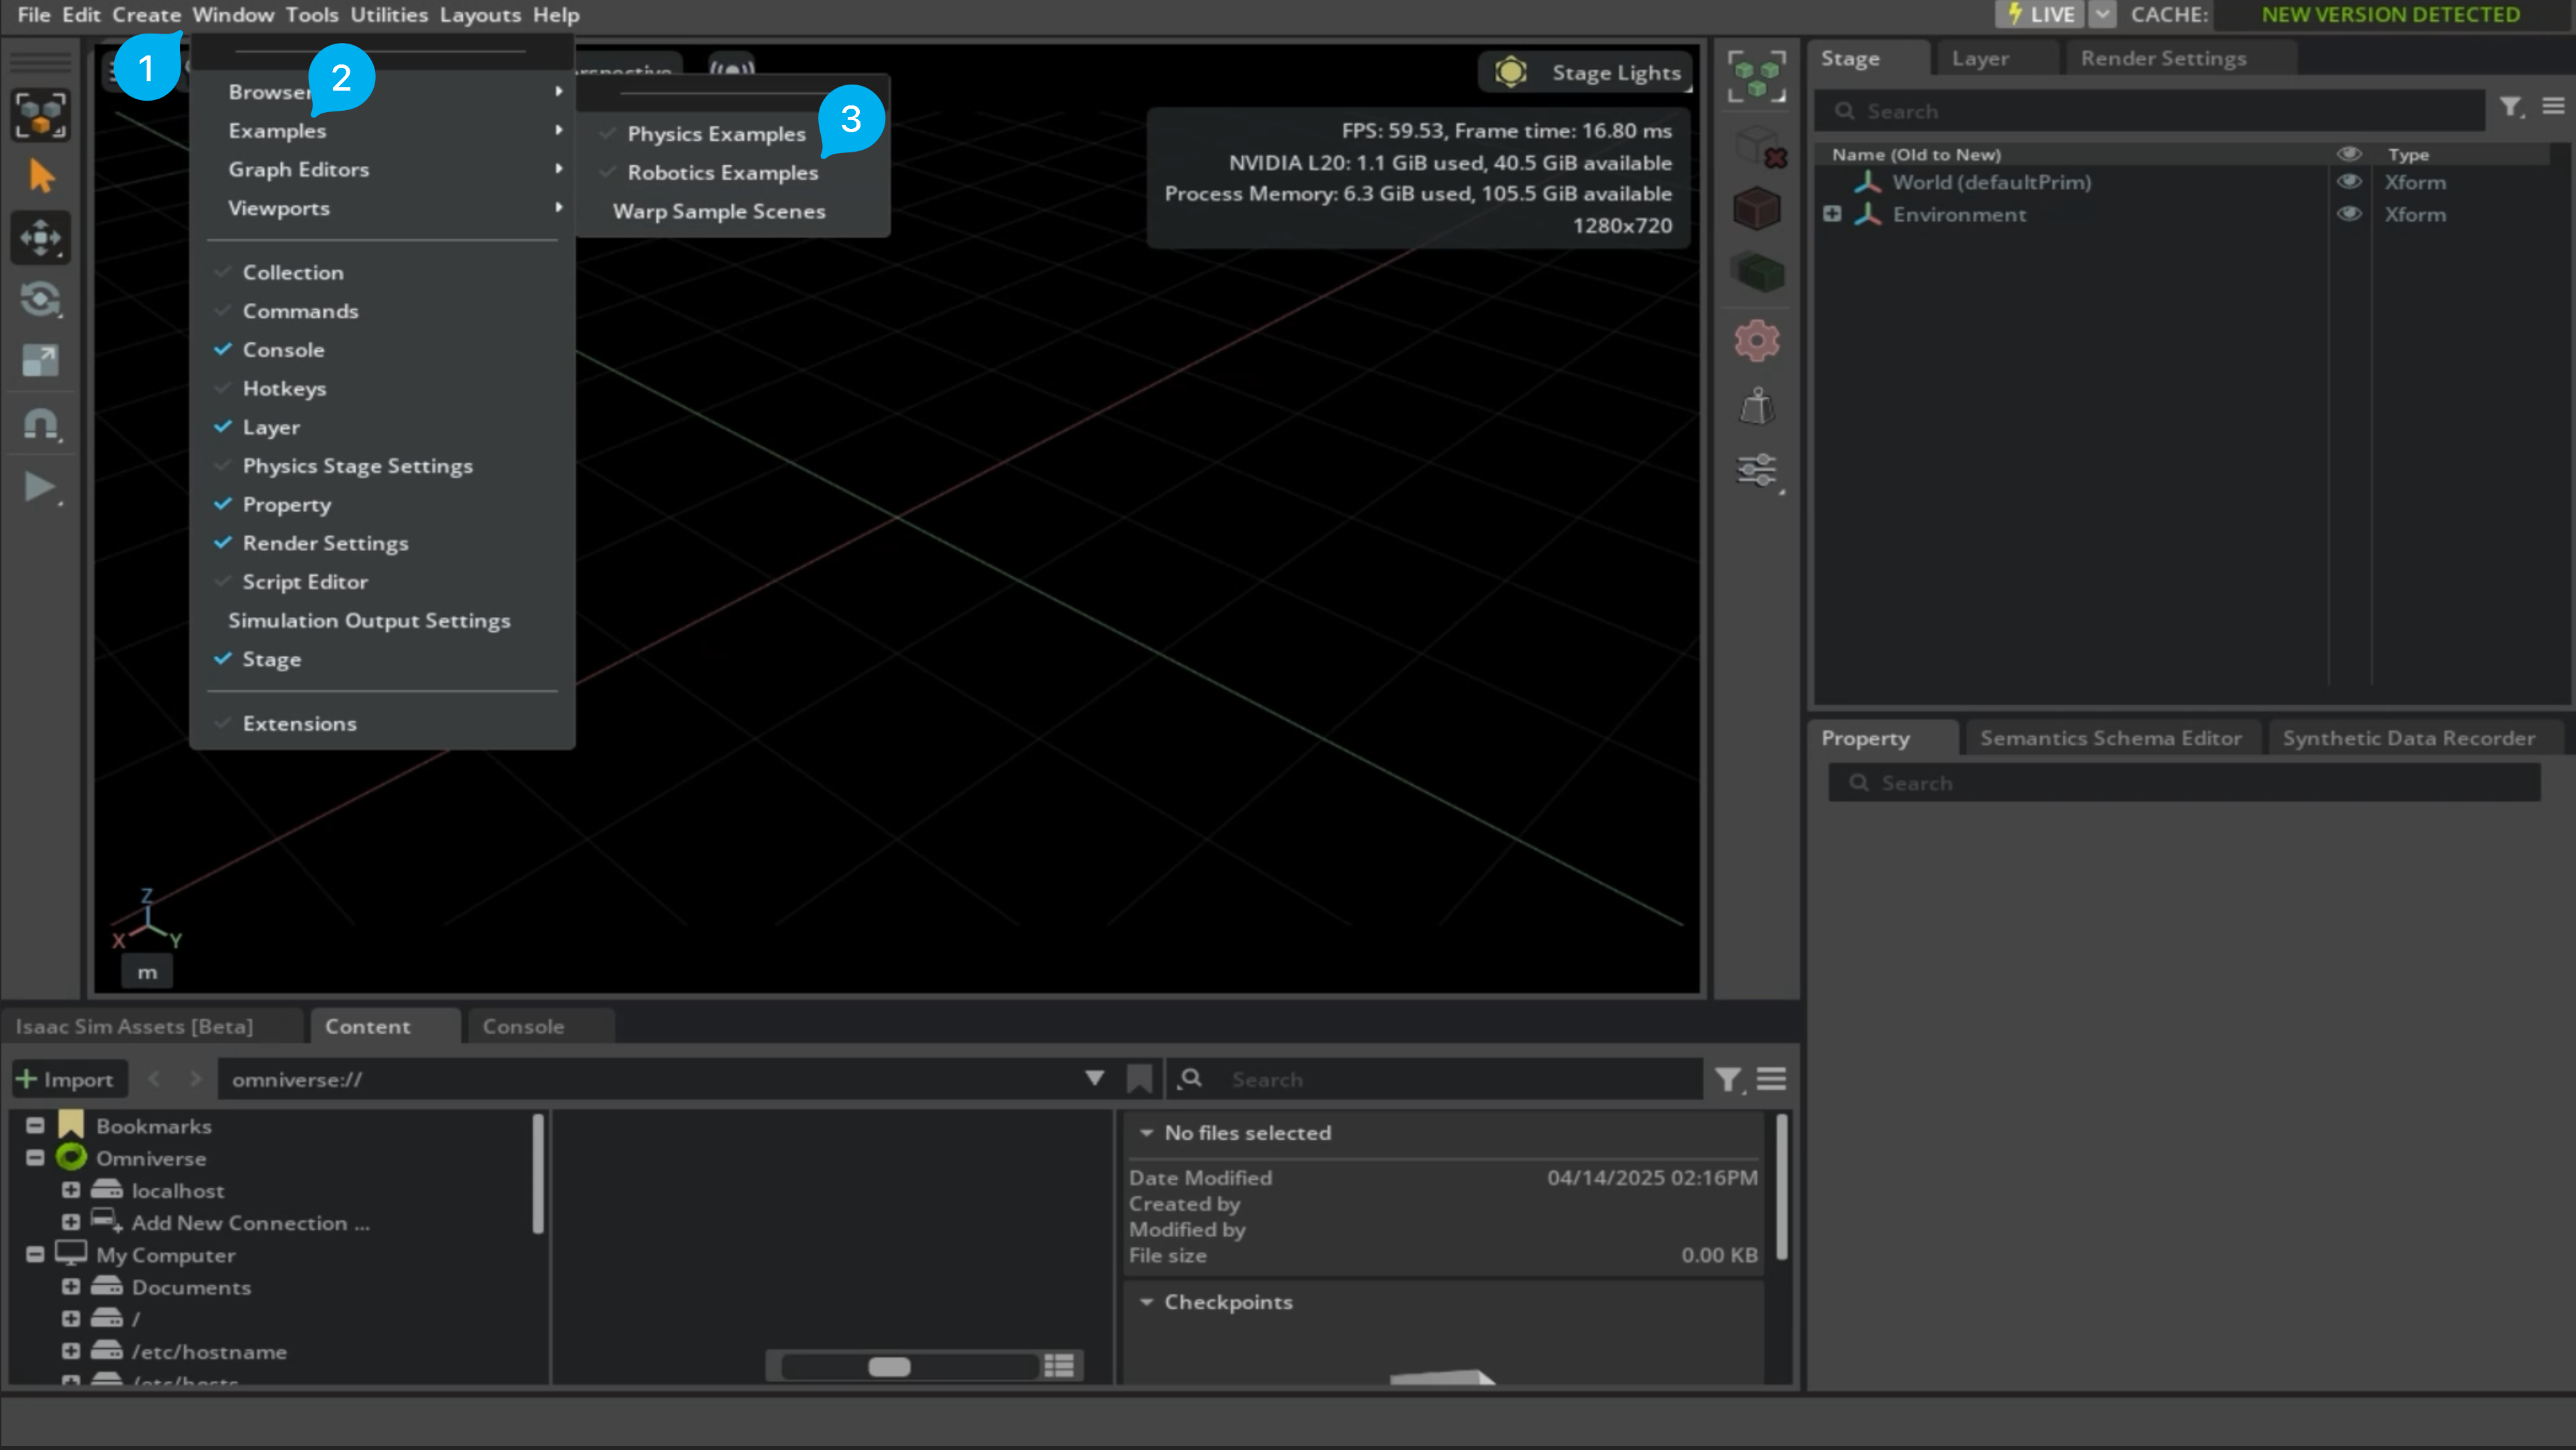Switch the Content browser to list view

tap(1059, 1366)
